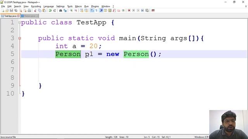Click the Synchronize Horizontal Scrolling icon

tap(86, 10)
